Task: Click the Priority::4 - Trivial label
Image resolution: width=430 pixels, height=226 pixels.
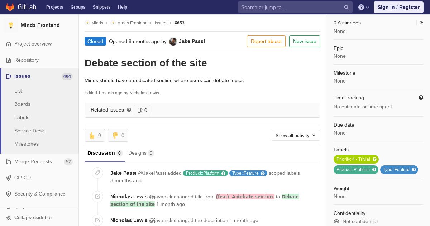Action: coord(356,159)
